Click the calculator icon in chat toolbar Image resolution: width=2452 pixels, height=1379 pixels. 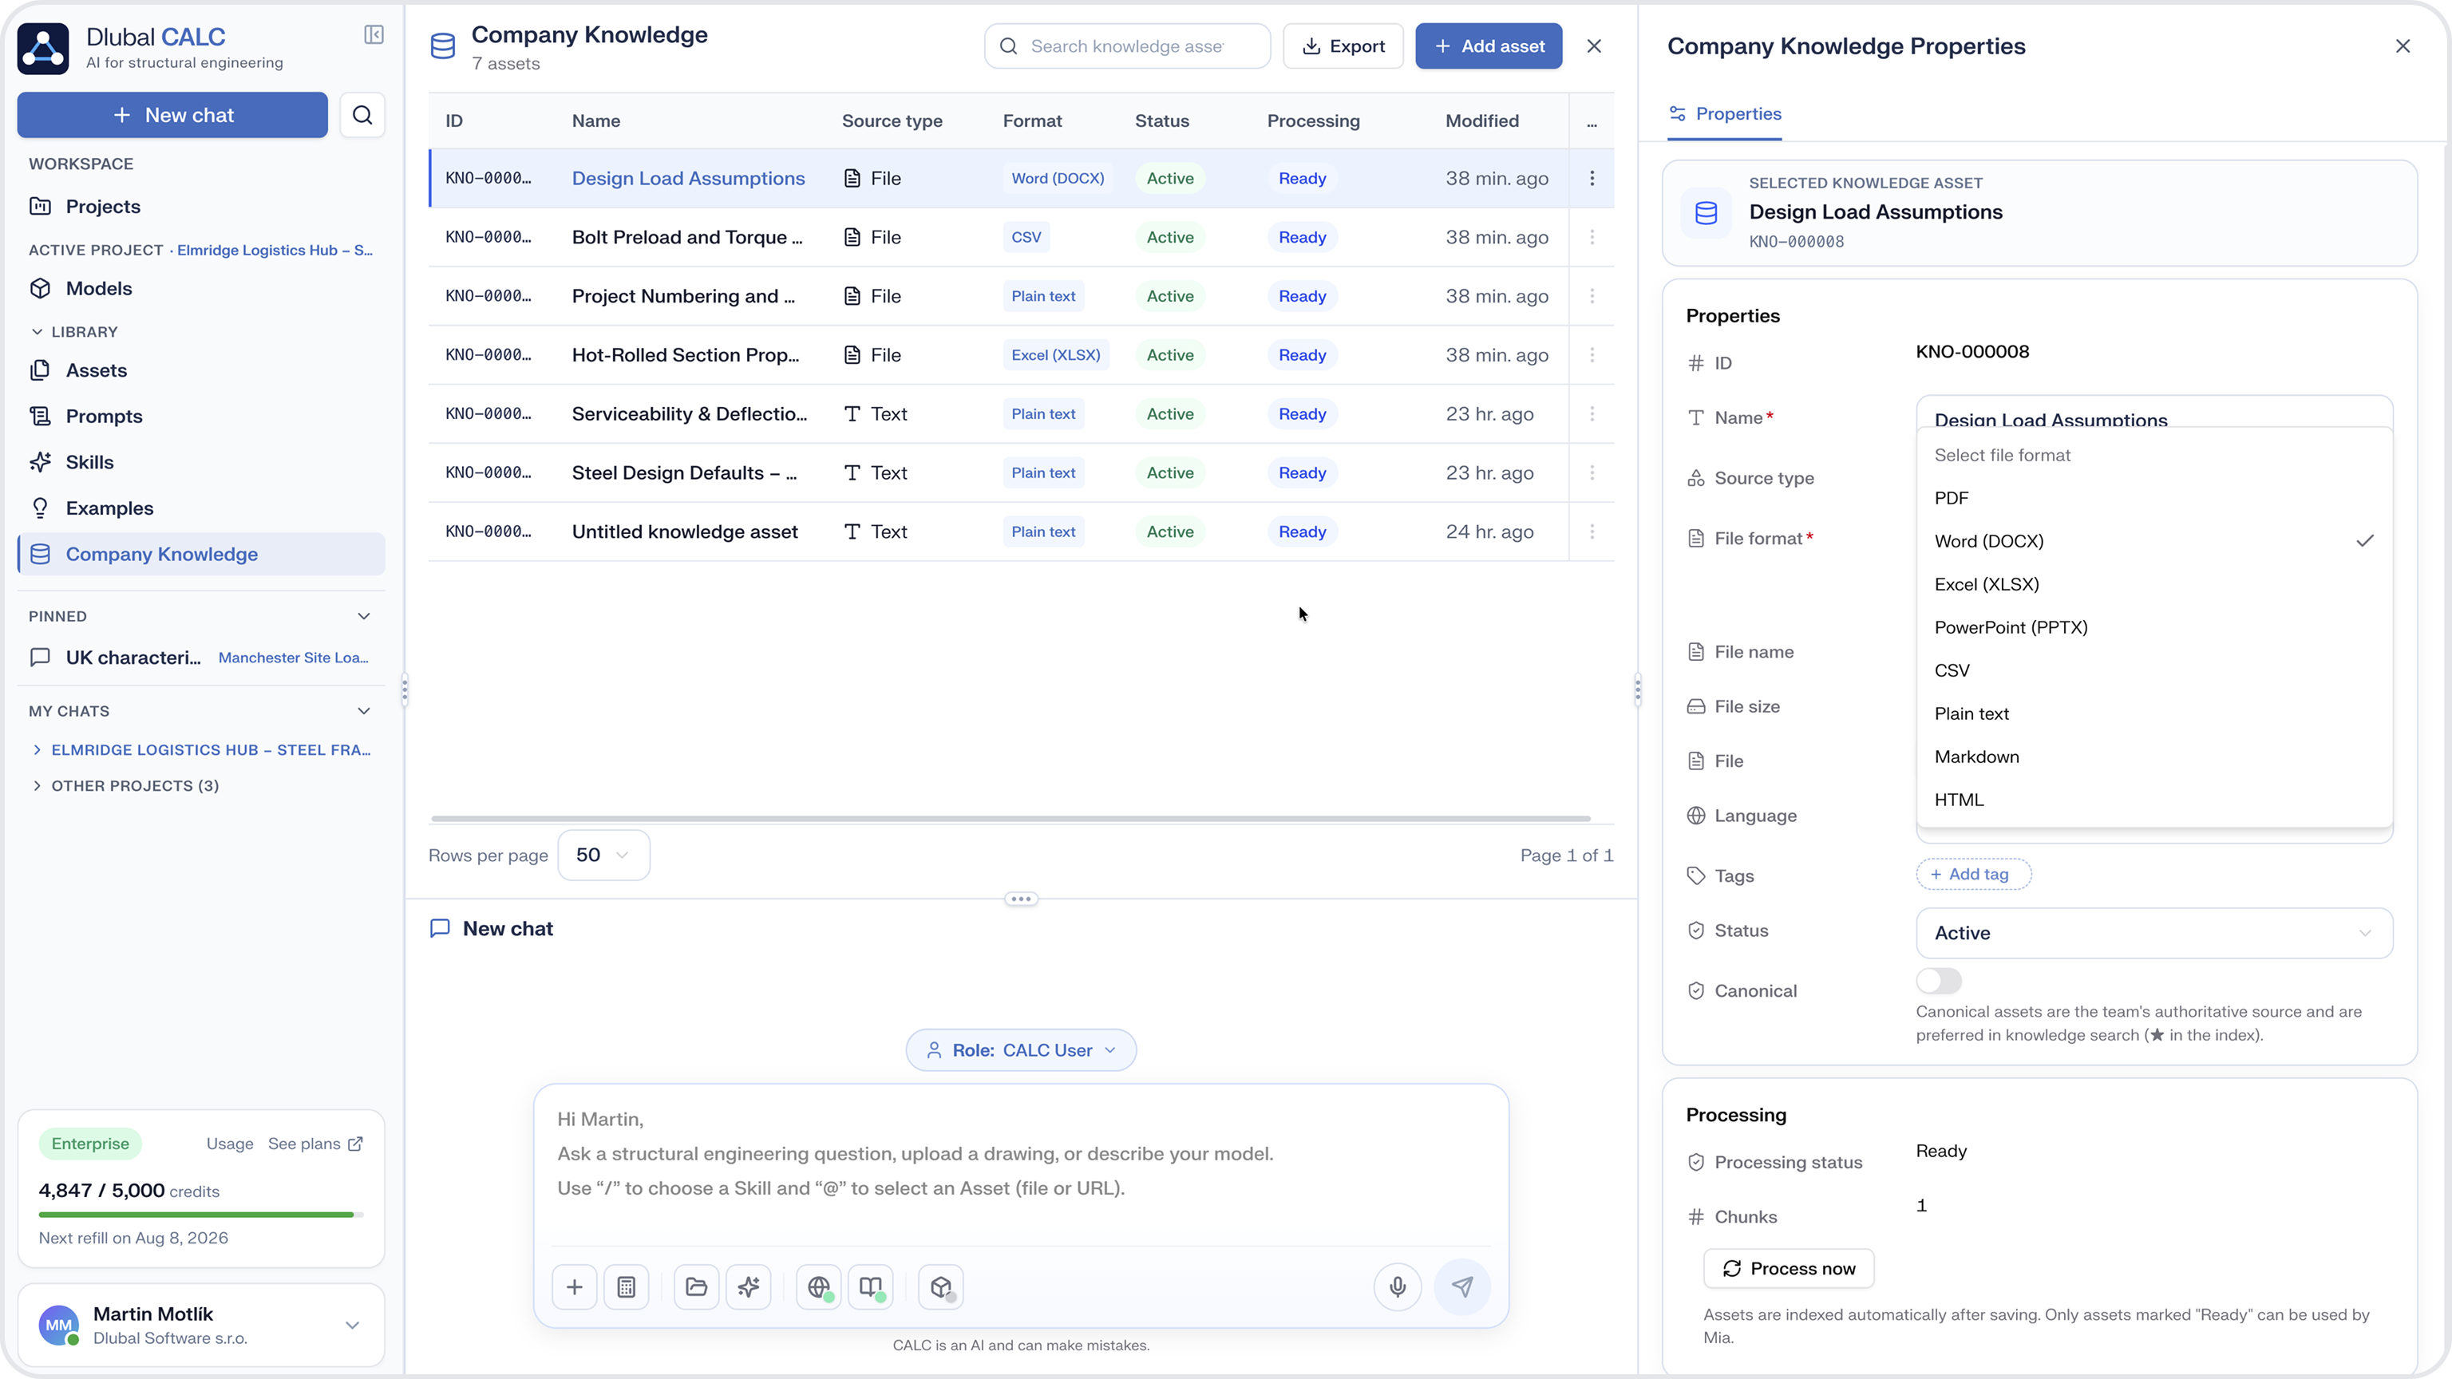click(x=626, y=1288)
